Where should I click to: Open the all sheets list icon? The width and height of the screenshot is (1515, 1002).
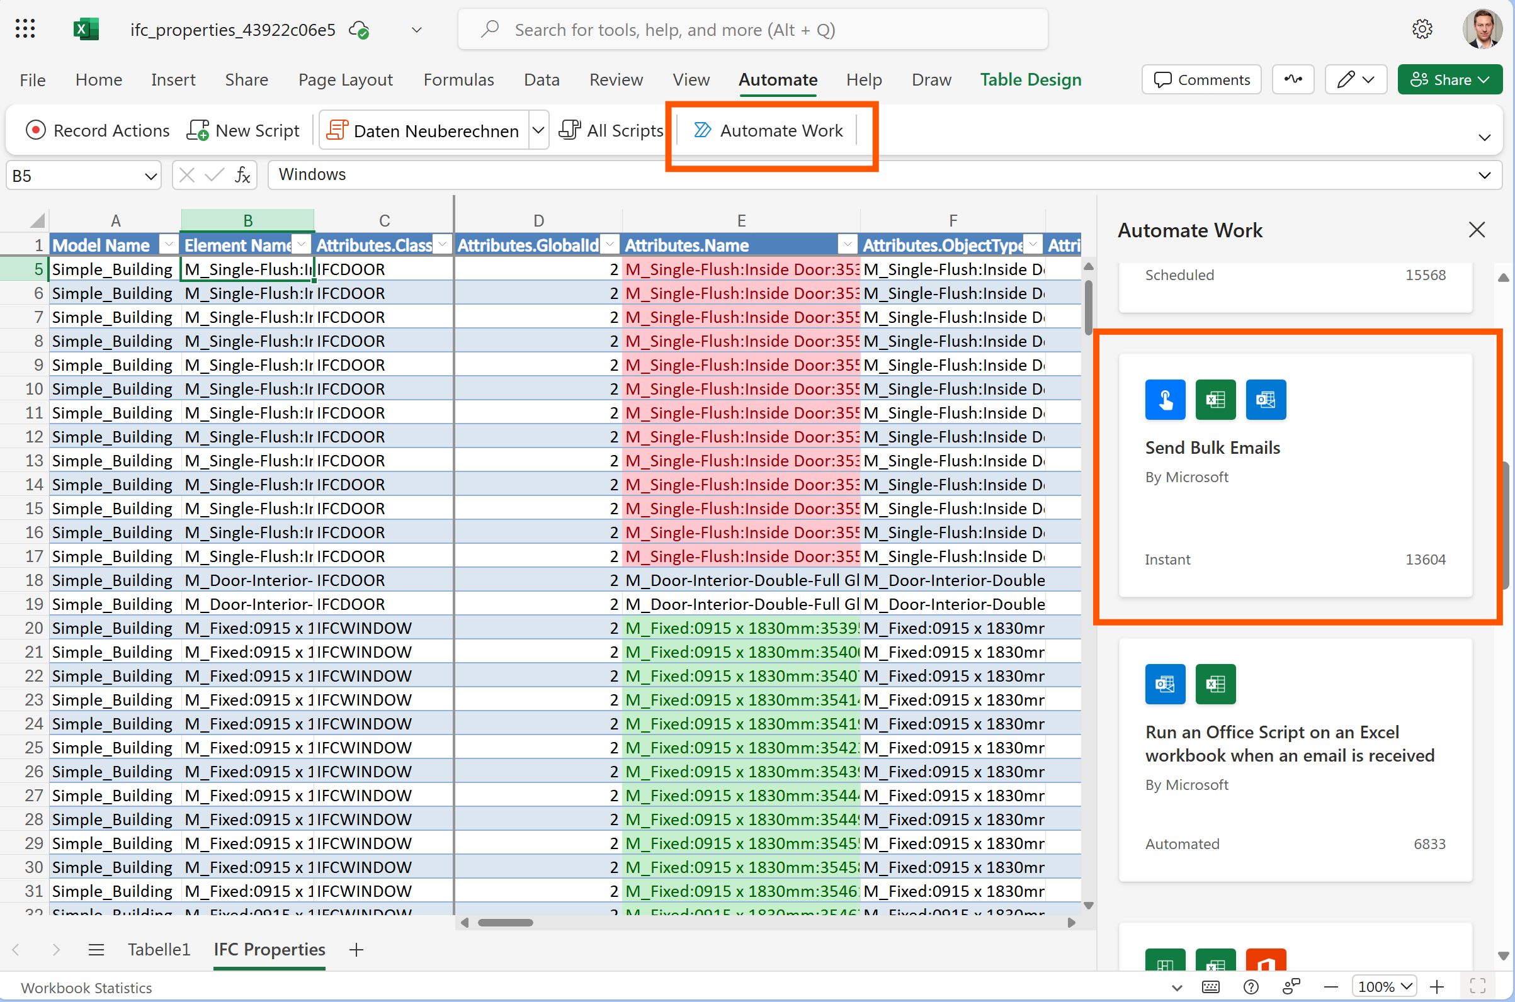(96, 950)
